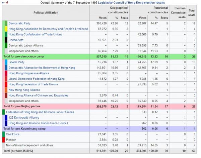Open Liberal Democratic Federation of Hong Kong link

point(37,79)
